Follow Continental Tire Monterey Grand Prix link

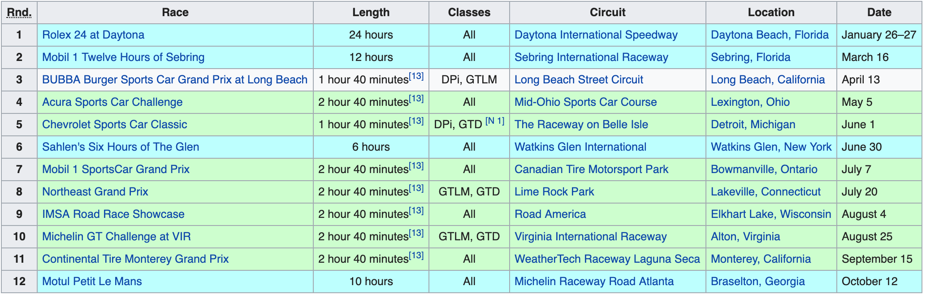pos(135,259)
